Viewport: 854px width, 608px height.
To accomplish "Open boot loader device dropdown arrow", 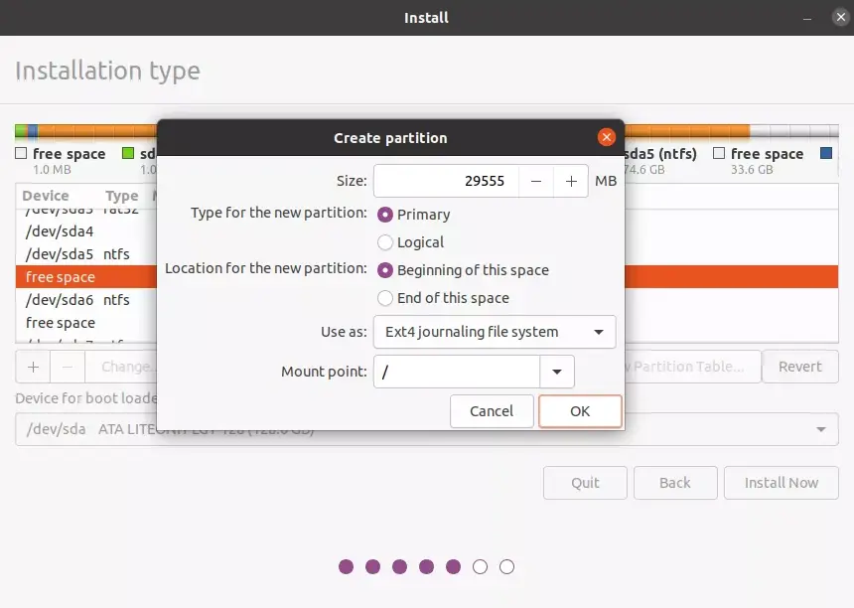I will (821, 429).
